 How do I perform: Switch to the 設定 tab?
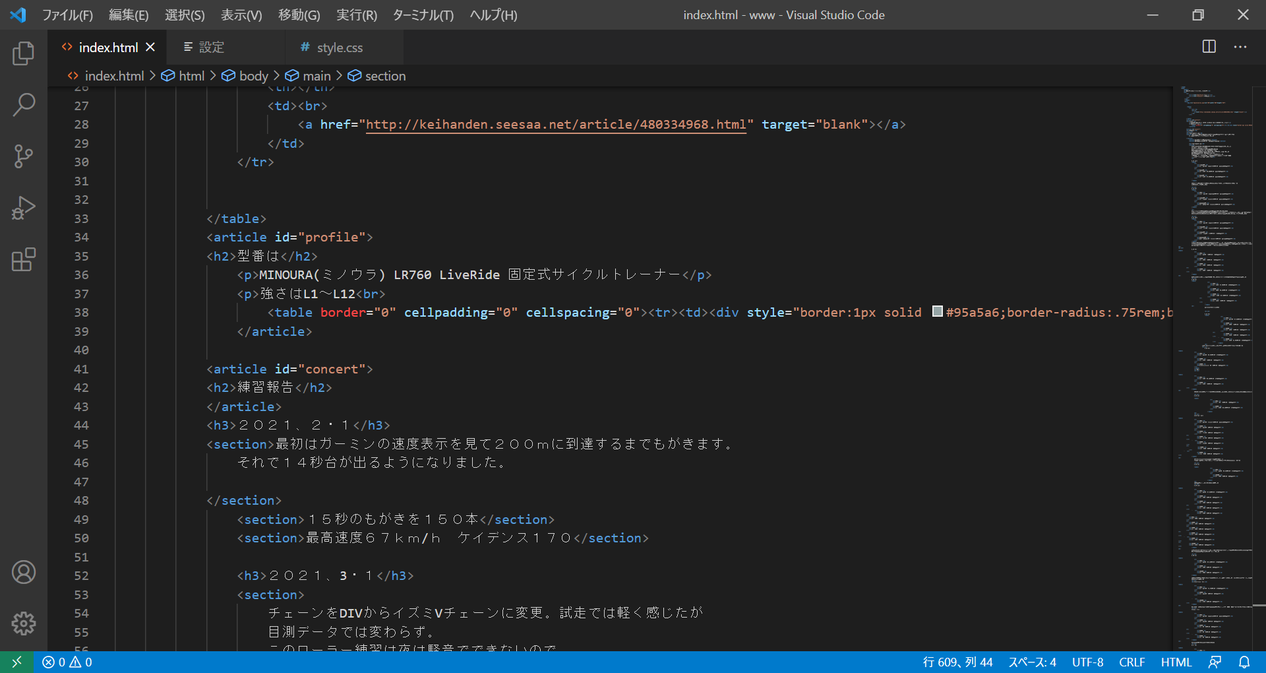click(x=226, y=47)
